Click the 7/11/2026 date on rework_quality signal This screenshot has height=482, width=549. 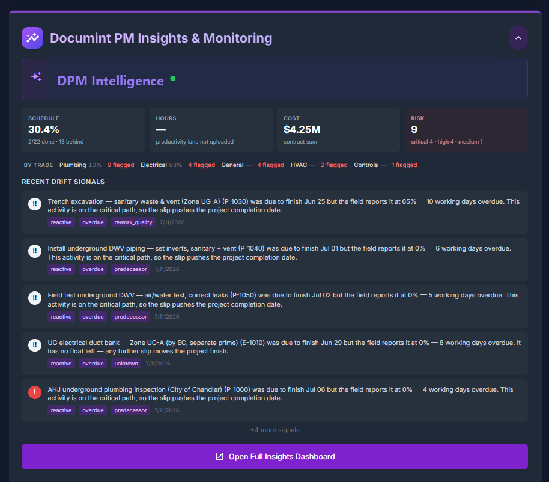(x=172, y=222)
